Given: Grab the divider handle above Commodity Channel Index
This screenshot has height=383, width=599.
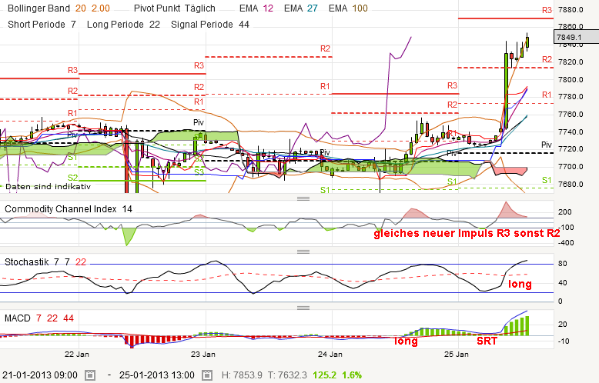Looking at the screenshot, I should (303, 198).
